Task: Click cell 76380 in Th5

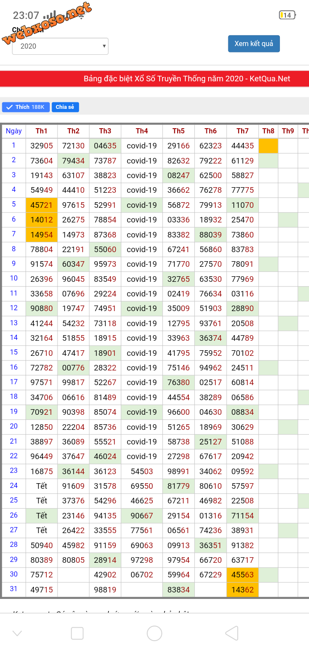Action: click(179, 382)
